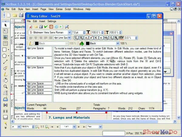Open Scribus Windows menu
Viewport: 182px width, 137px height.
[78, 9]
